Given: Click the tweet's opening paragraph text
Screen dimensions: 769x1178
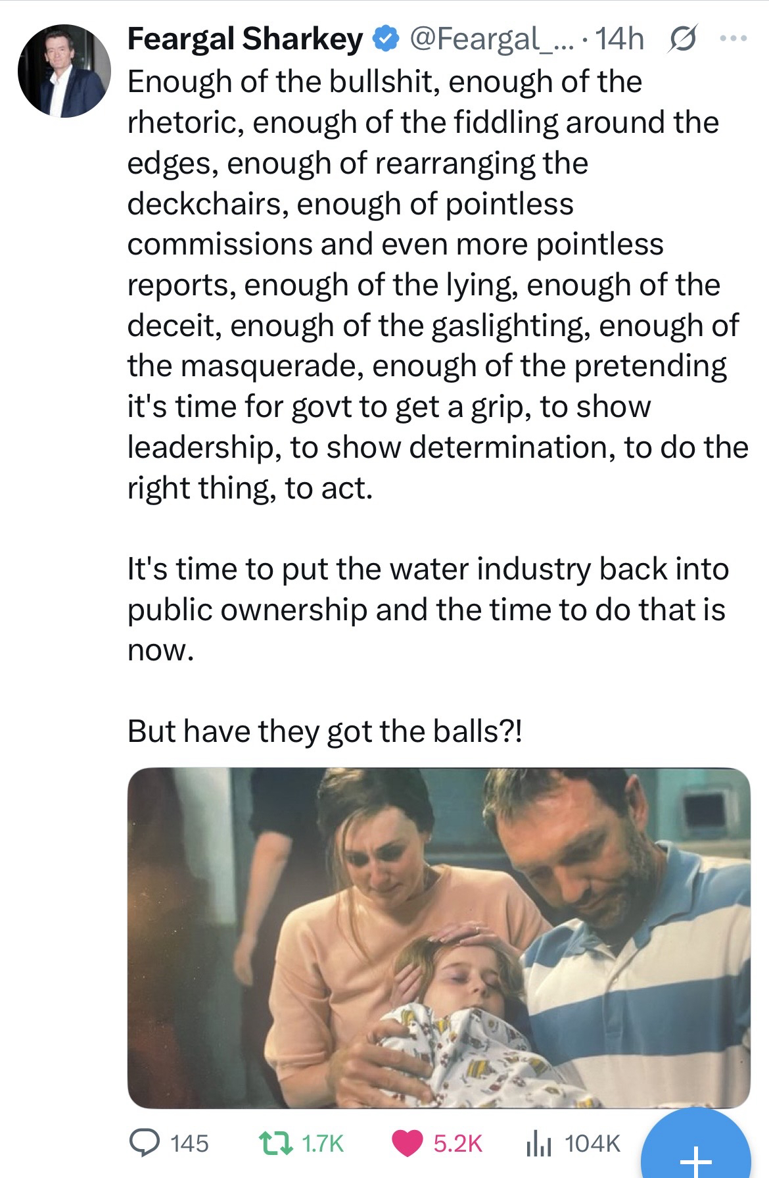Looking at the screenshot, I should pyautogui.click(x=434, y=284).
